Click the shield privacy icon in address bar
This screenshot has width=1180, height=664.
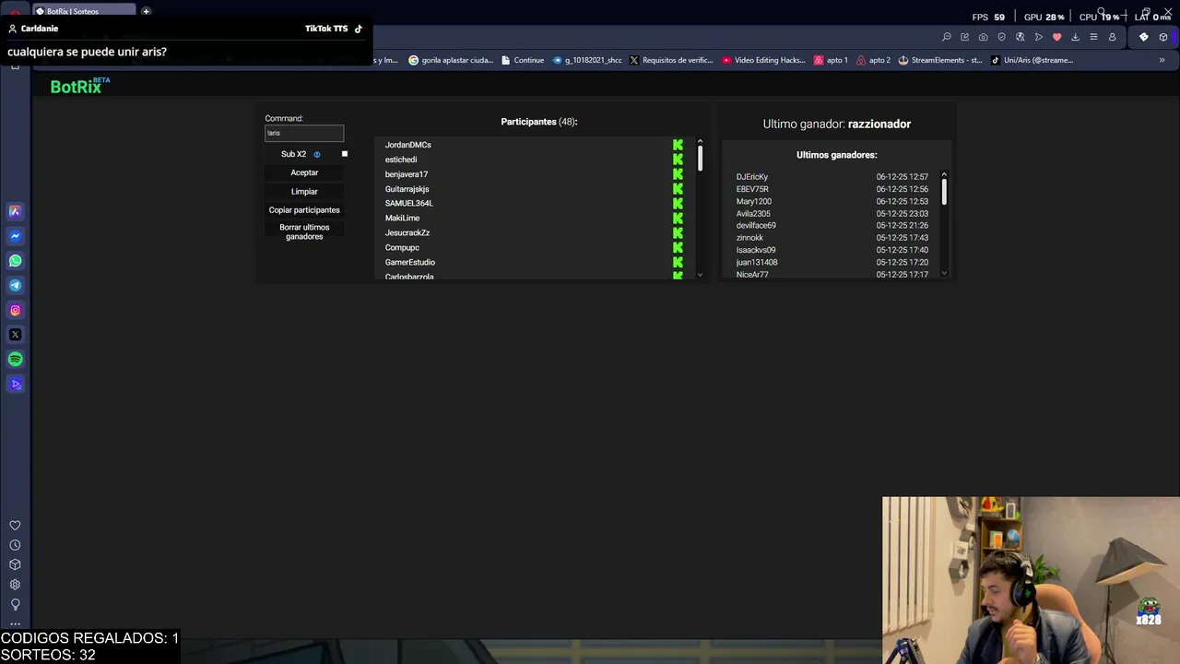click(1001, 37)
